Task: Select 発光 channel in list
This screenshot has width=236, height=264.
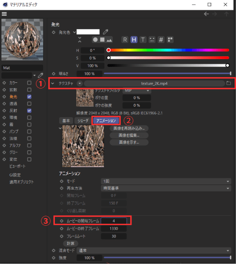Action: click(x=13, y=96)
